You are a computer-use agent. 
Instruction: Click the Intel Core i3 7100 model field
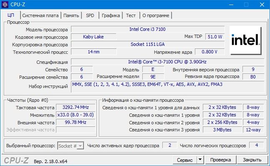(x=148, y=29)
